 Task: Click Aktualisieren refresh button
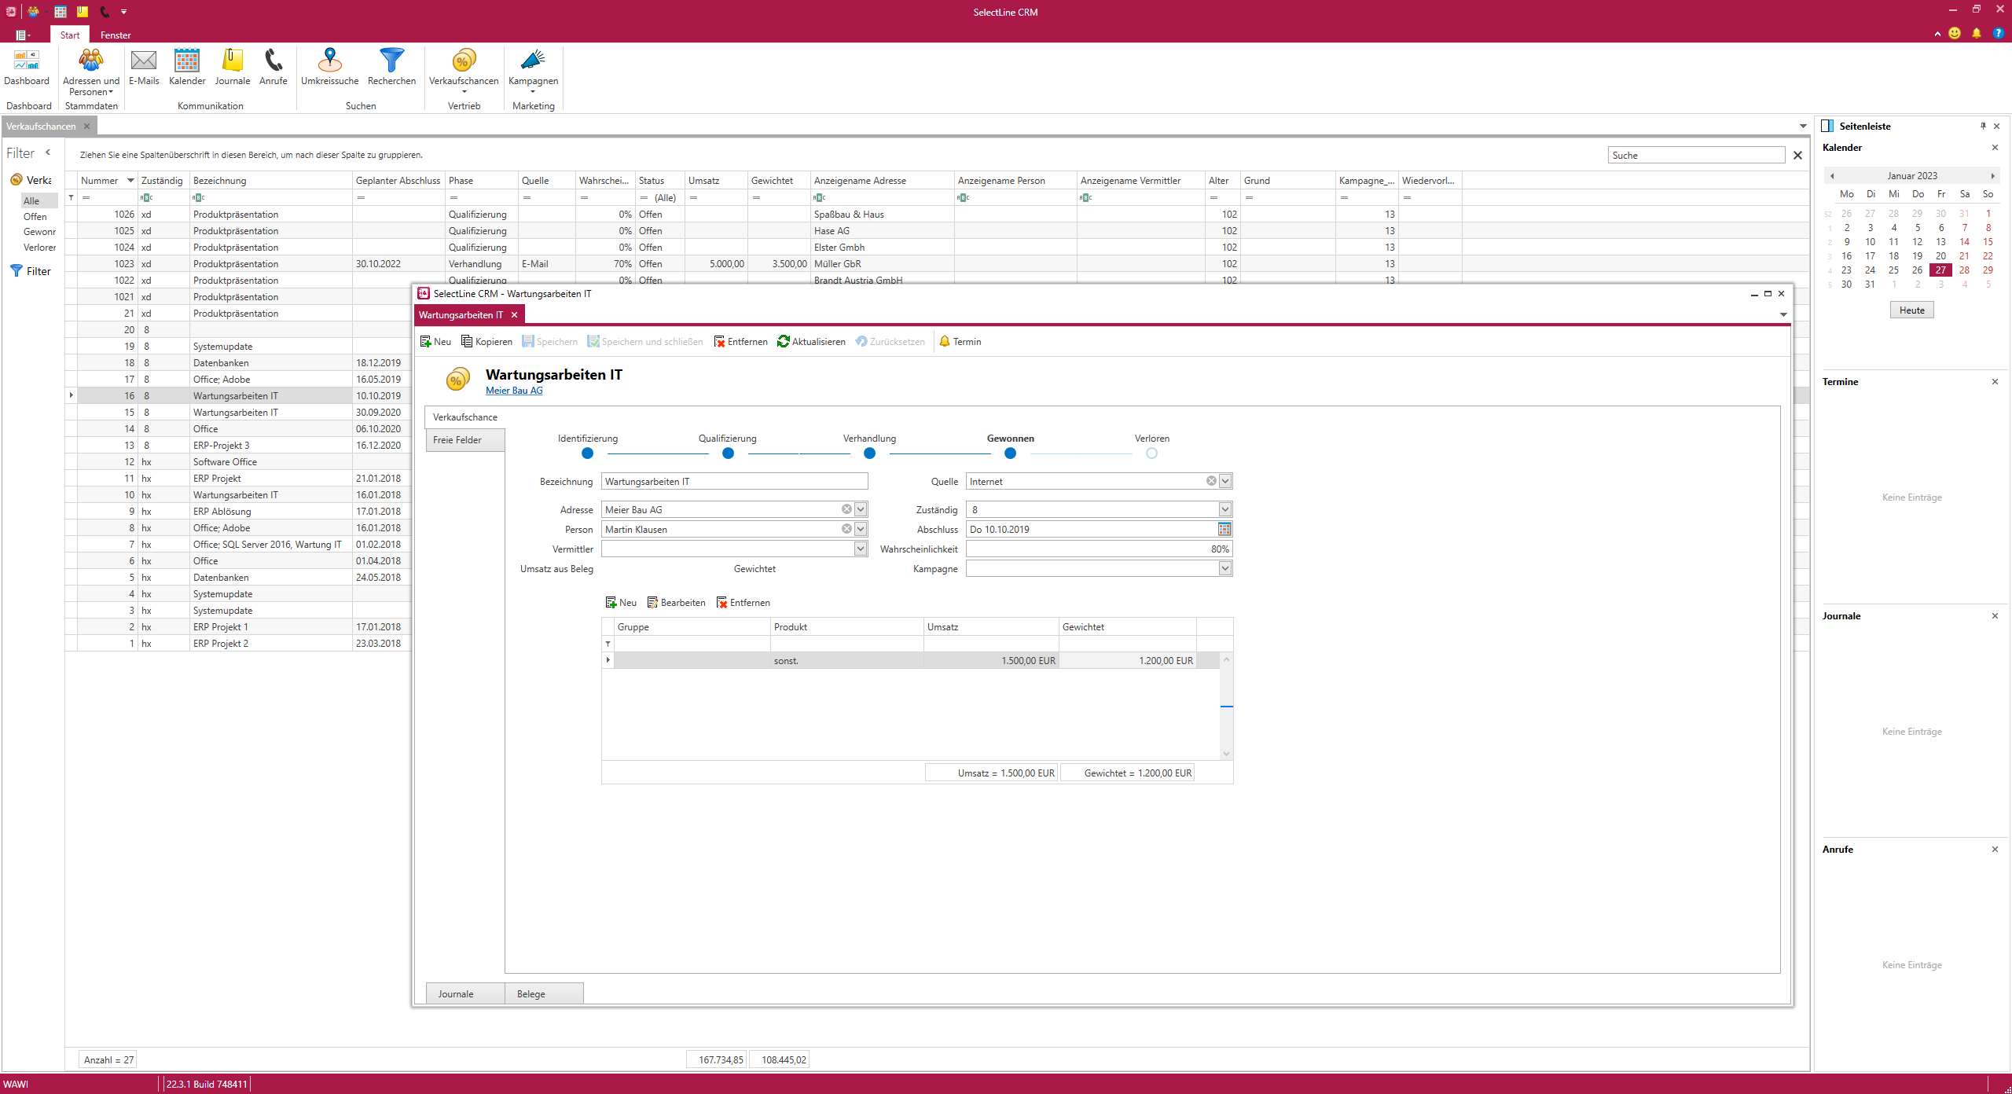coord(811,341)
